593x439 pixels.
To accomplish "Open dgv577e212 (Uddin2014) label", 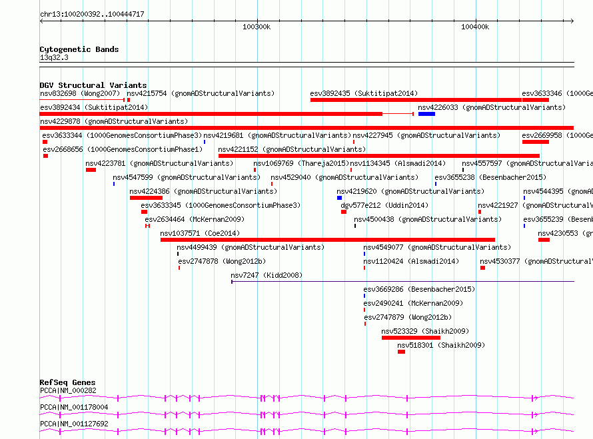I will tap(384, 205).
